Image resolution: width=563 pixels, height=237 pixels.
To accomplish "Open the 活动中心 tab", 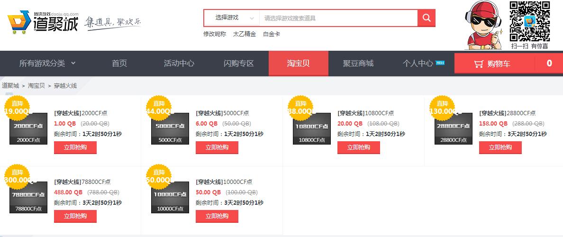I will (179, 64).
